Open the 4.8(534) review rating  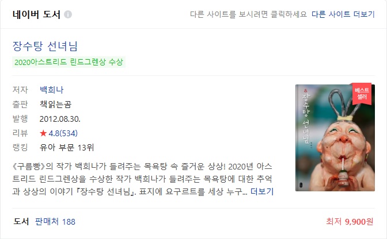tap(63, 133)
